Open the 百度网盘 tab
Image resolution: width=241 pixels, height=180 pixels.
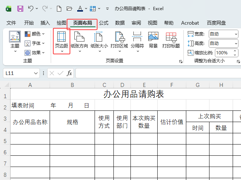(x=216, y=23)
